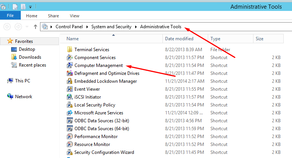The image size is (292, 158).
Task: Select the iSCSI Initiator globe icon
Action: point(70,97)
